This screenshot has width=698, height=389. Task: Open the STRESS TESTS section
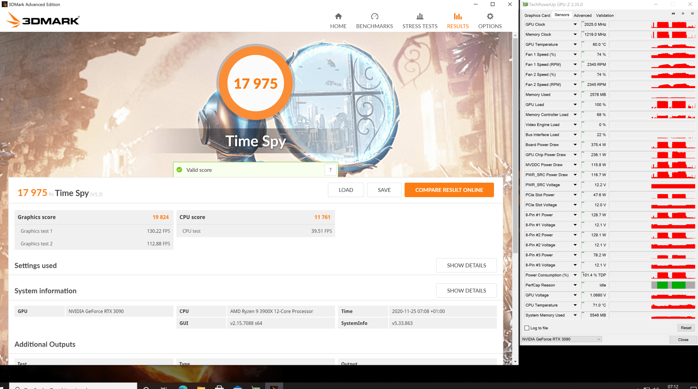(420, 21)
